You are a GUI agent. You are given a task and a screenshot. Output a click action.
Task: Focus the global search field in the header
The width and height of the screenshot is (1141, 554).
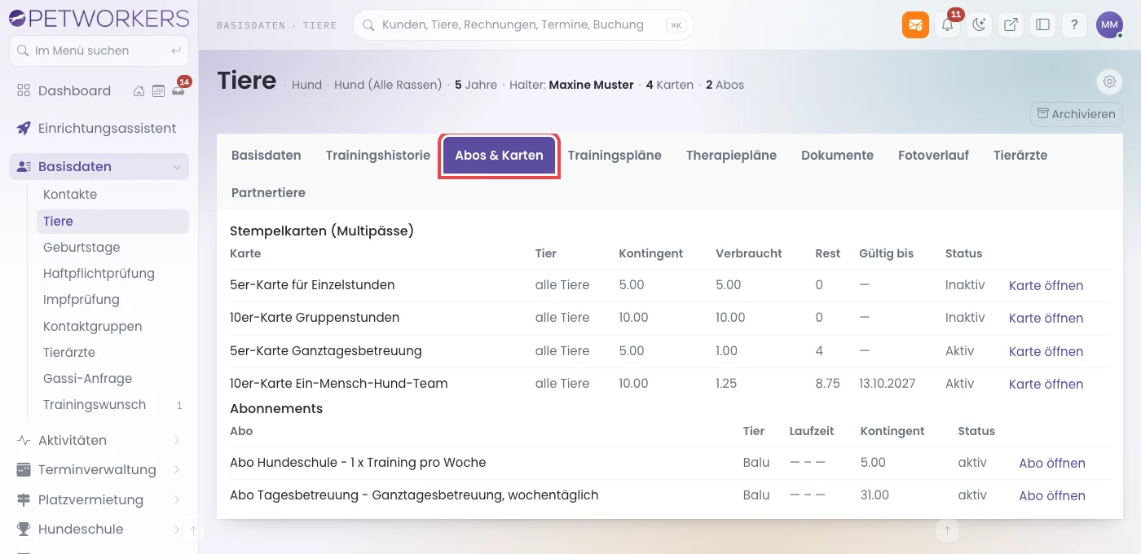523,25
